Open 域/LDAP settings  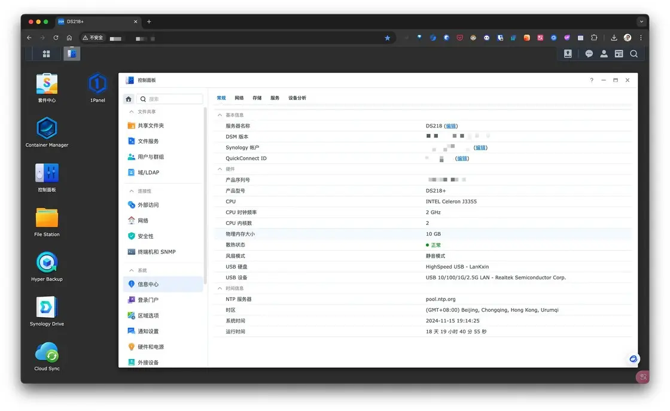[x=163, y=172]
